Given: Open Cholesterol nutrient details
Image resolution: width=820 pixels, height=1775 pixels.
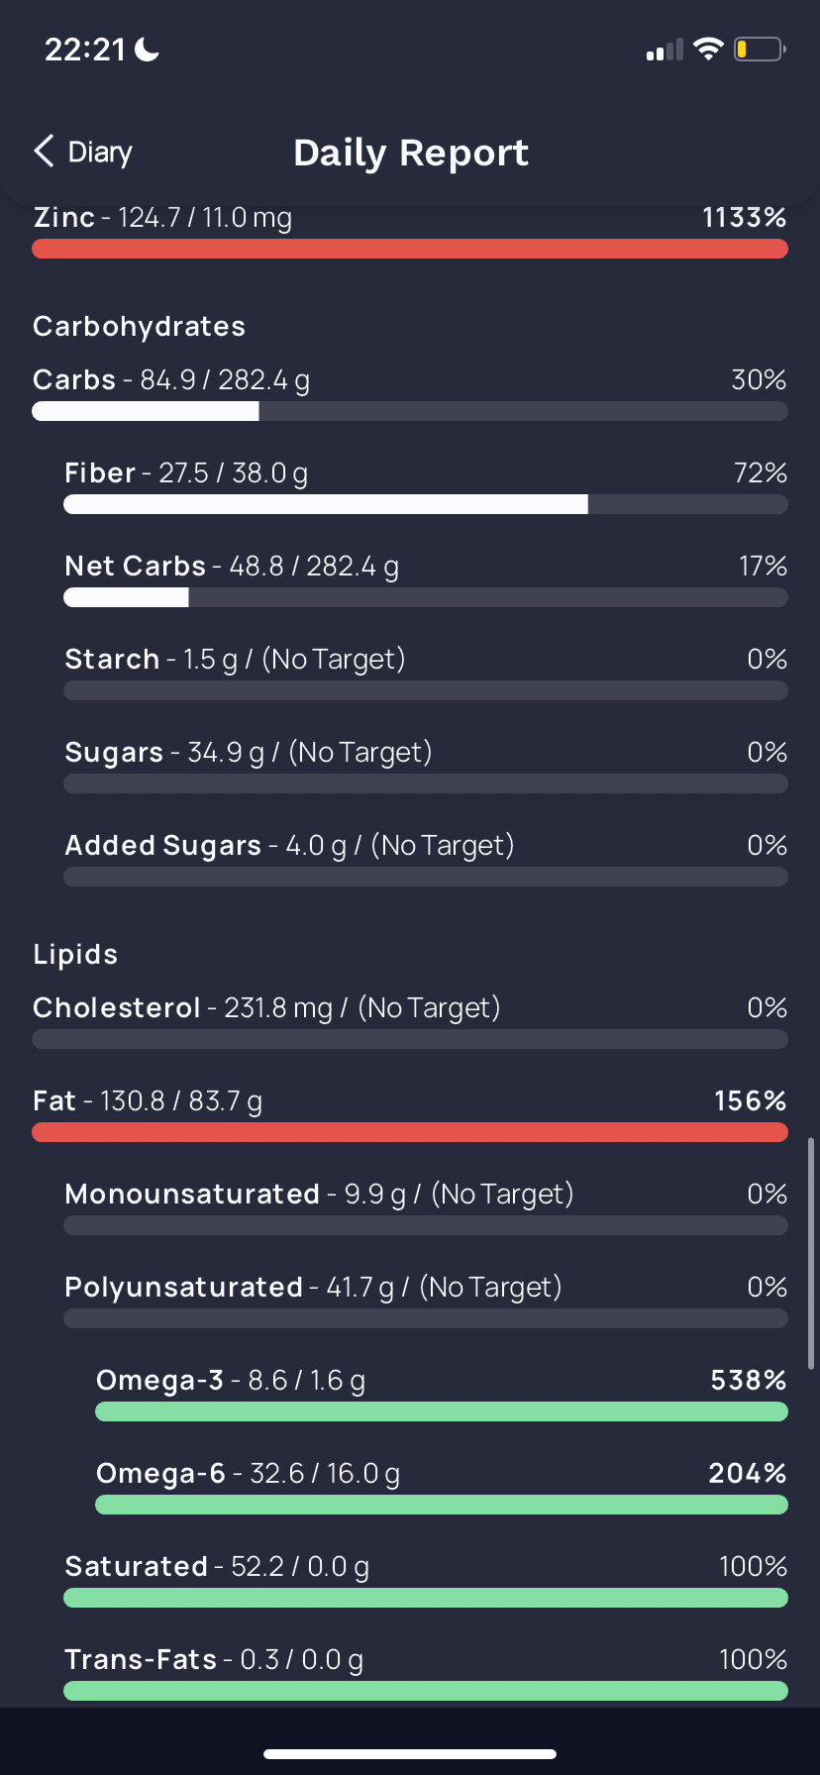Looking at the screenshot, I should (410, 1022).
